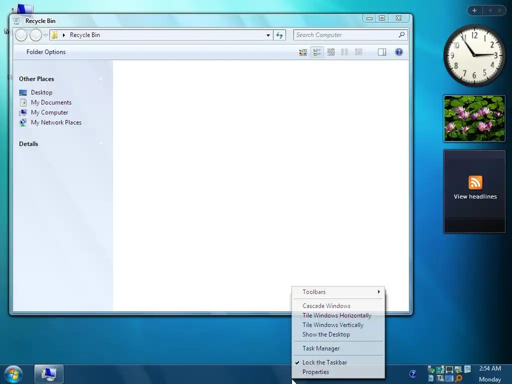Open My Network Places link

coord(56,122)
